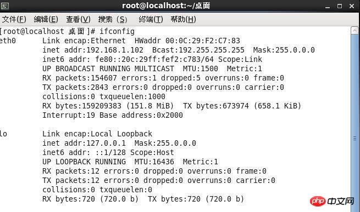The image size is (360, 212).
Task: Maximize the root@localhost terminal window
Action: 340,6
